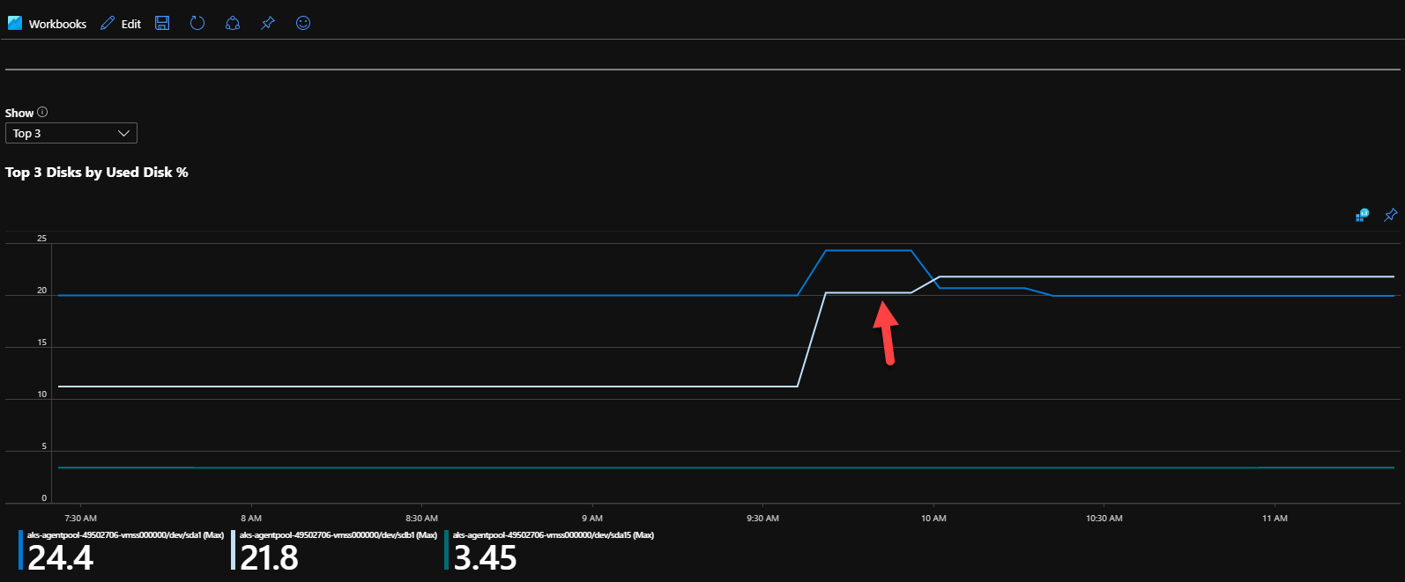Refresh the workbook with circular arrow icon

tap(197, 23)
